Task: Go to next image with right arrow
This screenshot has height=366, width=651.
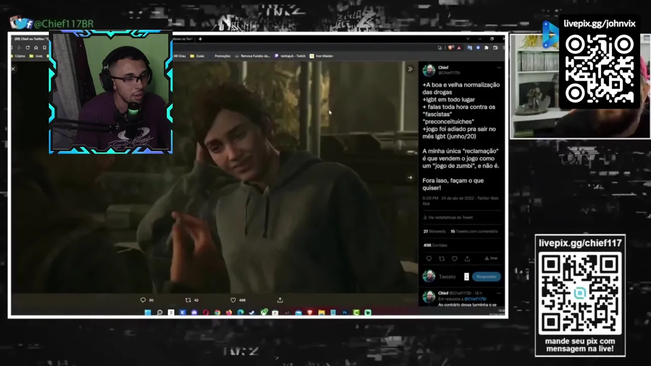Action: [x=410, y=177]
